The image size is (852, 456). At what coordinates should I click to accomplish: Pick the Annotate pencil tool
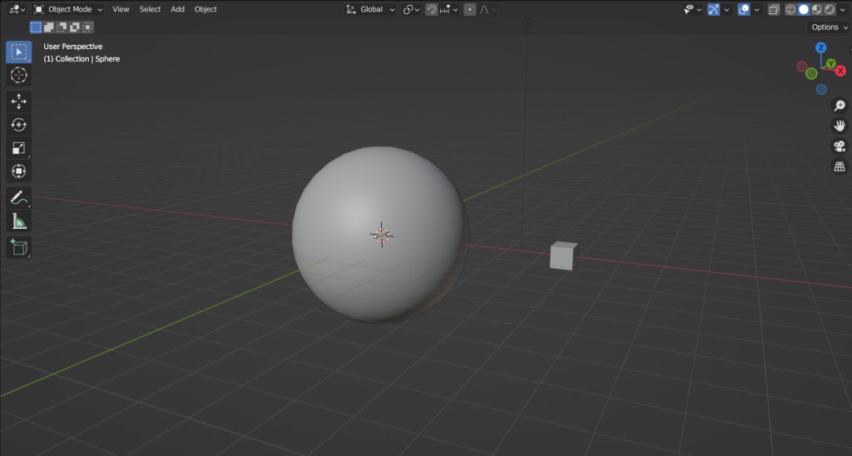tap(18, 198)
